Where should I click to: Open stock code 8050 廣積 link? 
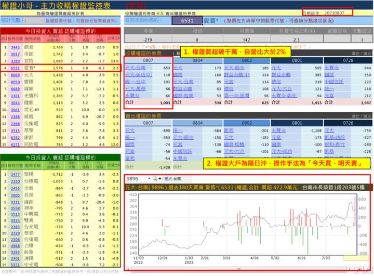pyautogui.click(x=15, y=82)
